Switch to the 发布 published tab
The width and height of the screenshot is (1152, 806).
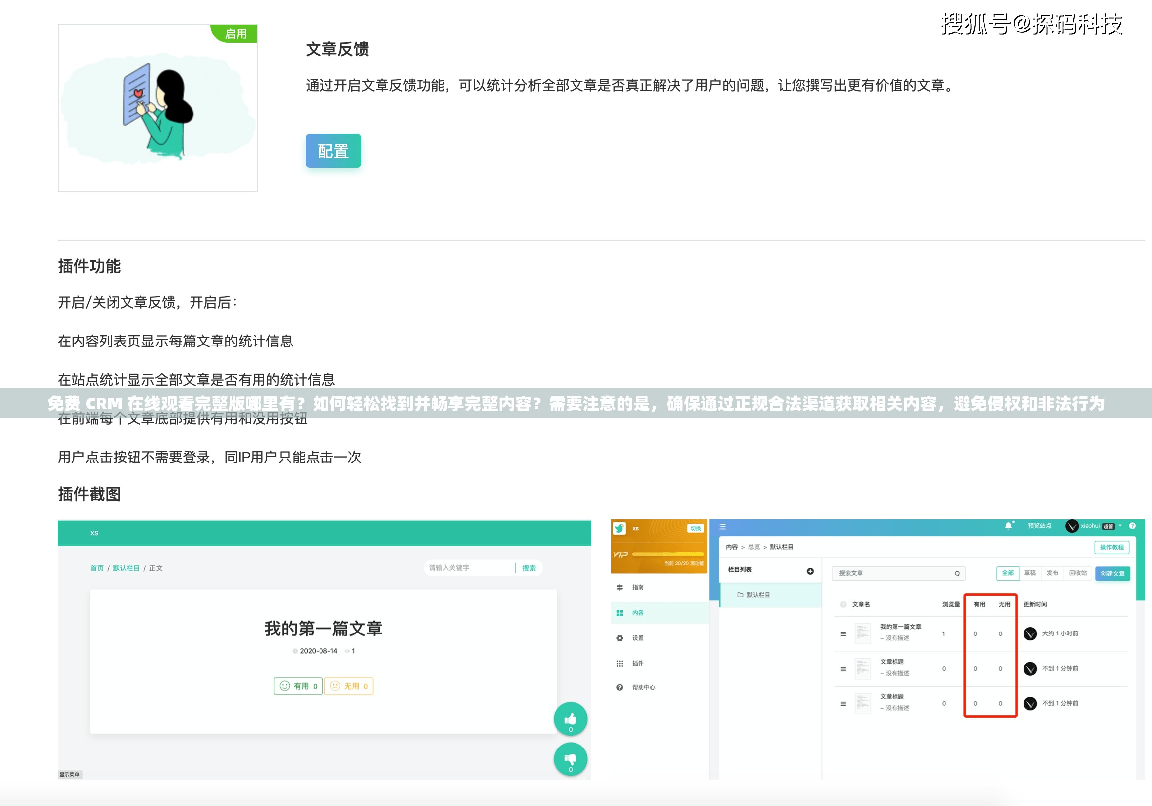click(1053, 573)
